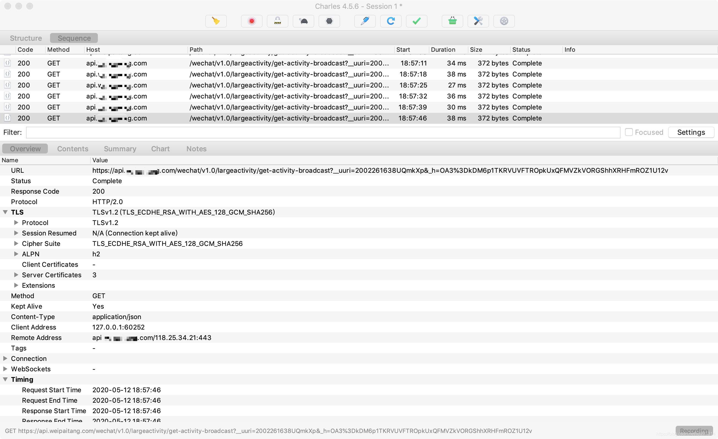
Task: Open the Settings gear icon
Action: pyautogui.click(x=504, y=21)
